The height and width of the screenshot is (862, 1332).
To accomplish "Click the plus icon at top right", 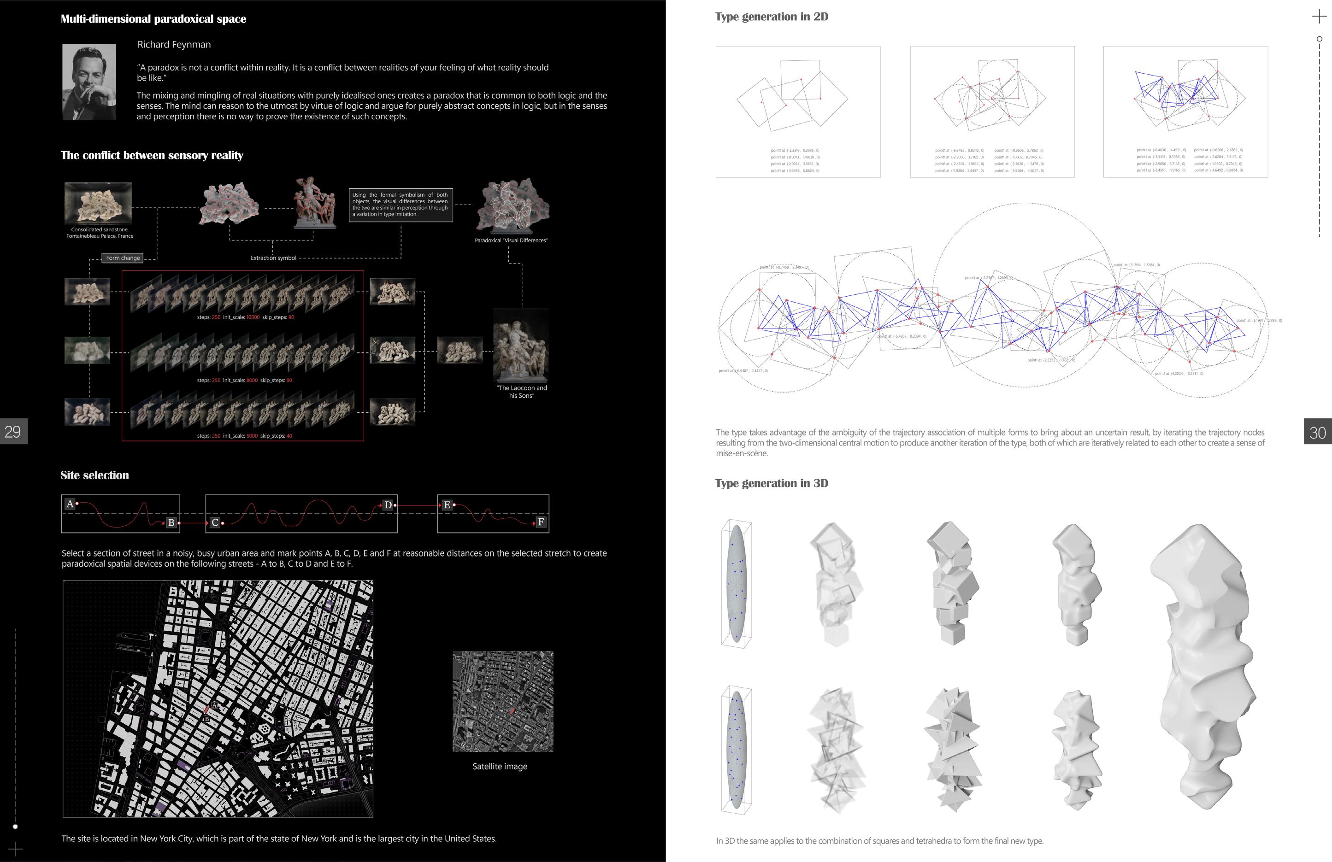I will (x=1319, y=17).
